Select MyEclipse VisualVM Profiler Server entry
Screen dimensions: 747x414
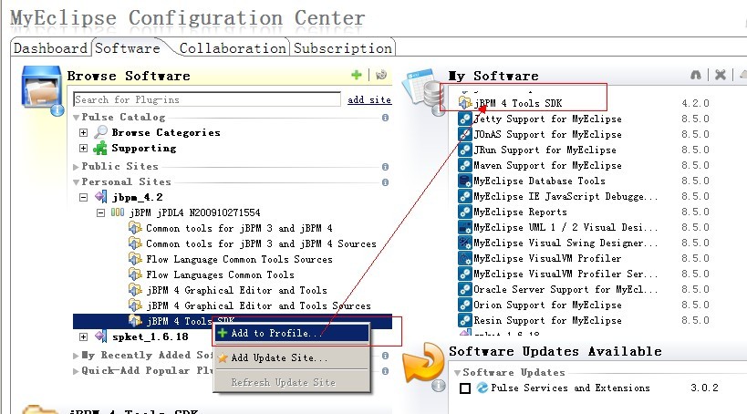tap(565, 274)
